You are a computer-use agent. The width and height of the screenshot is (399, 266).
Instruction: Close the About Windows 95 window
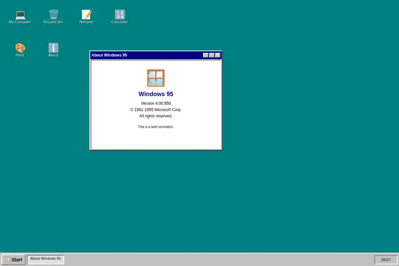218,55
